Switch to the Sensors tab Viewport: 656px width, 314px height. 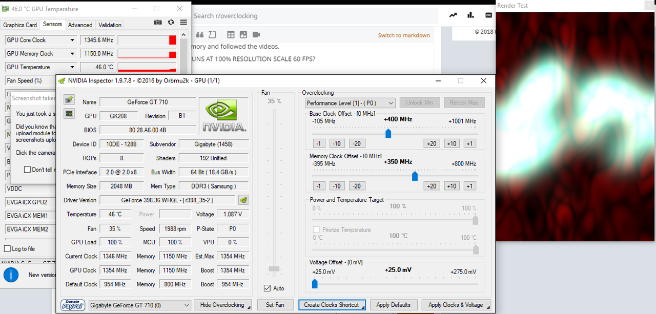point(52,24)
